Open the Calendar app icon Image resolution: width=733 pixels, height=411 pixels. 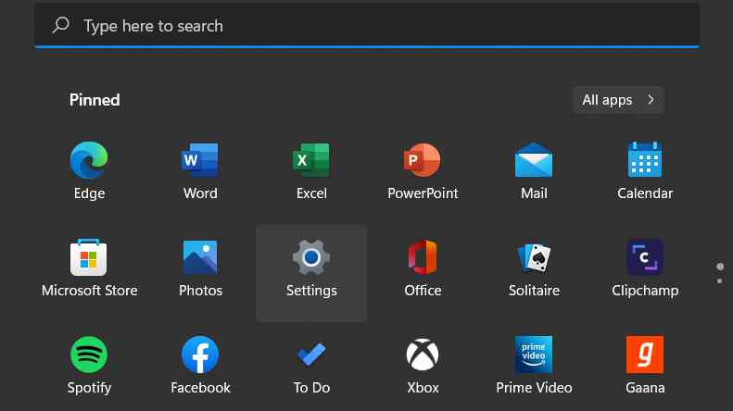tap(645, 160)
